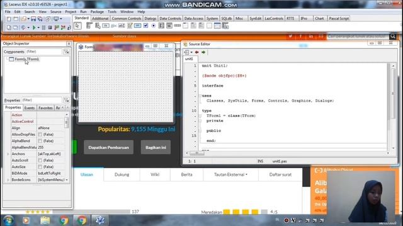Pick the TScrollBar component icon
The image size is (403, 226).
pyautogui.click(x=178, y=26)
